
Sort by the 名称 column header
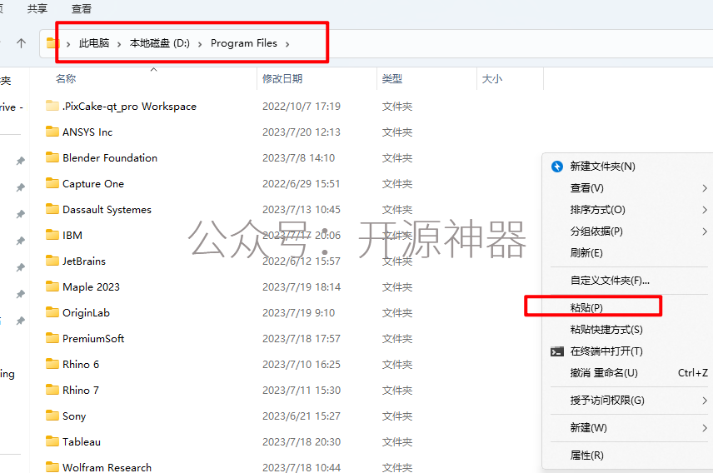[x=66, y=78]
